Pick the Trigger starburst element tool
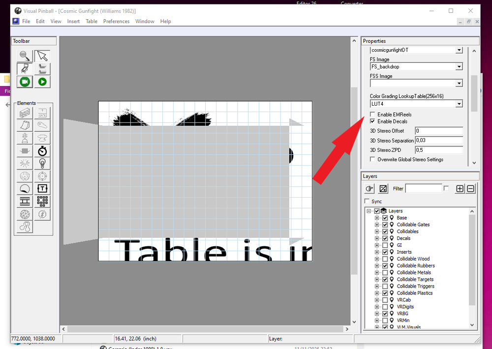This screenshot has width=492, height=349. tap(25, 163)
